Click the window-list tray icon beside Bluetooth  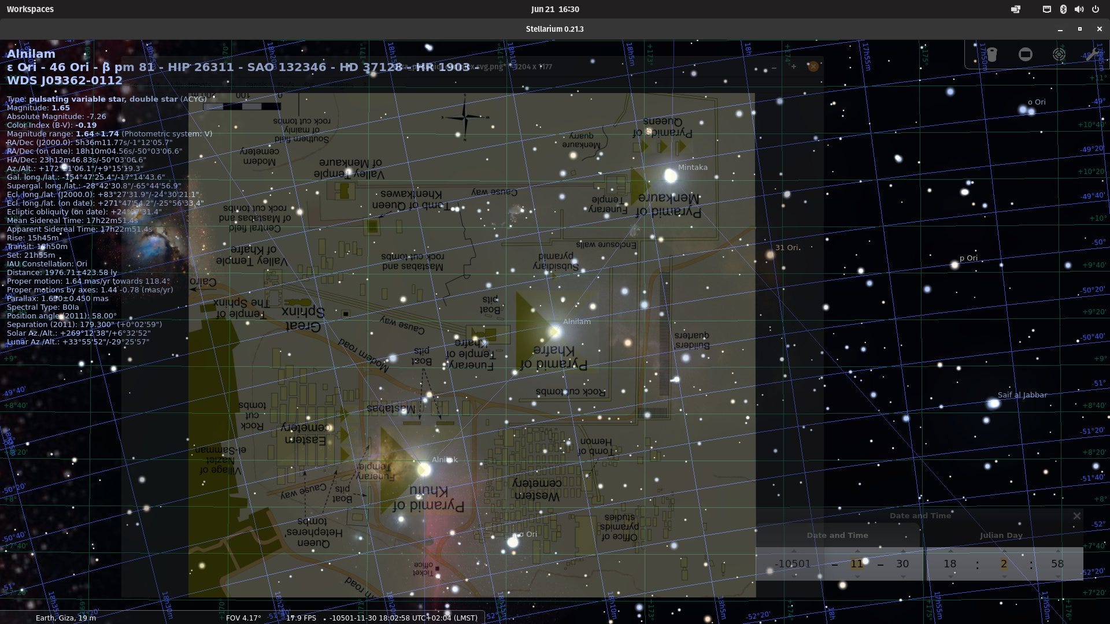[x=1047, y=9]
